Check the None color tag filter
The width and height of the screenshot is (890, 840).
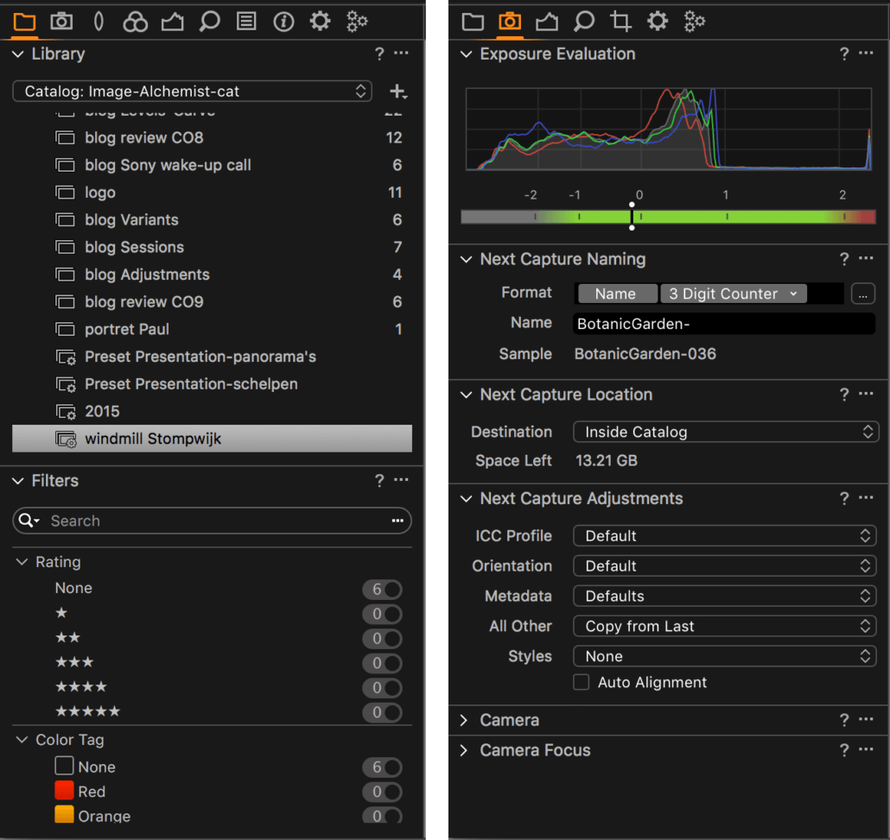pyautogui.click(x=64, y=767)
